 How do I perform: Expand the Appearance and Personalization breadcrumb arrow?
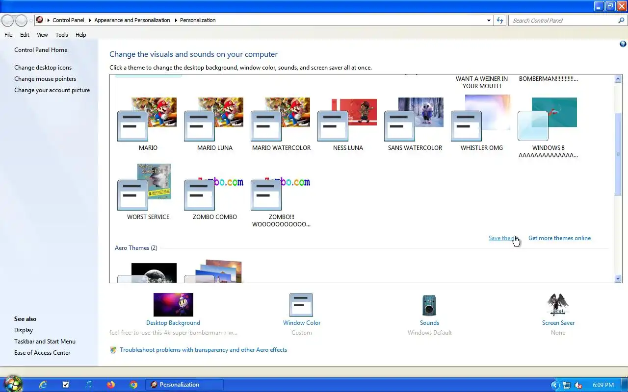click(x=176, y=21)
